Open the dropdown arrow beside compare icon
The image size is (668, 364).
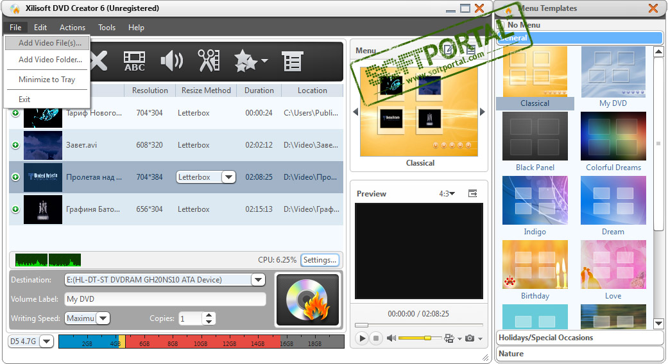click(x=459, y=339)
